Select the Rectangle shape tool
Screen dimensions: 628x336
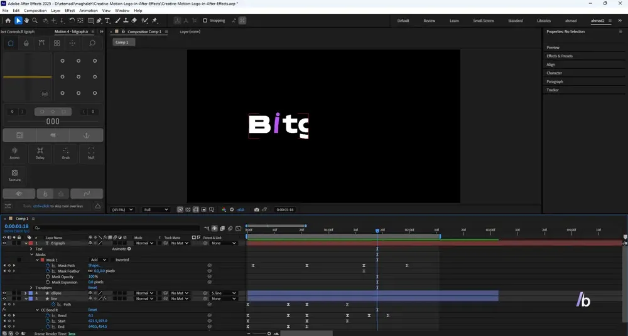coord(91,21)
